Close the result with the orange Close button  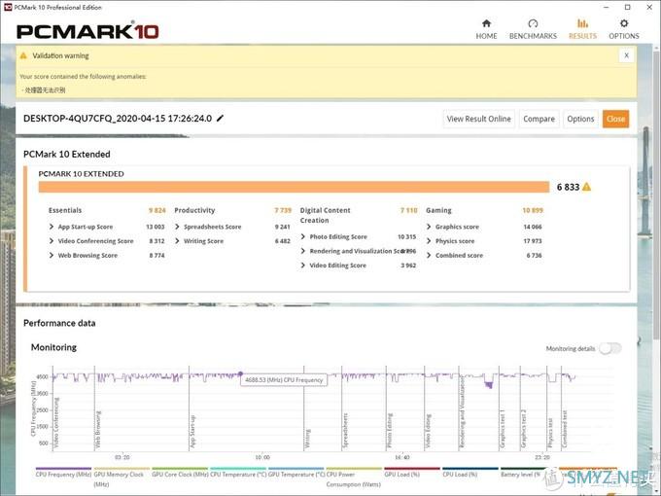(616, 119)
